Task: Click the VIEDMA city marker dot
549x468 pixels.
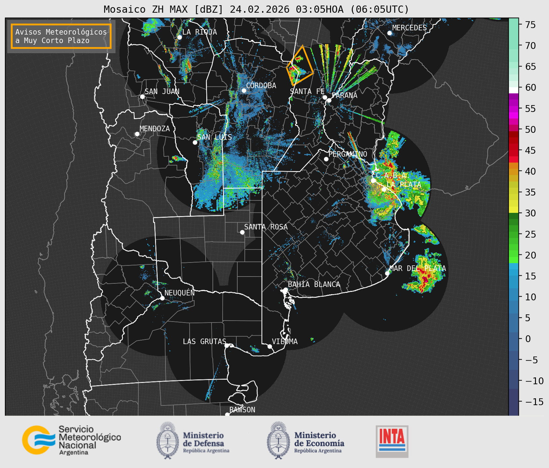Action: pos(270,346)
